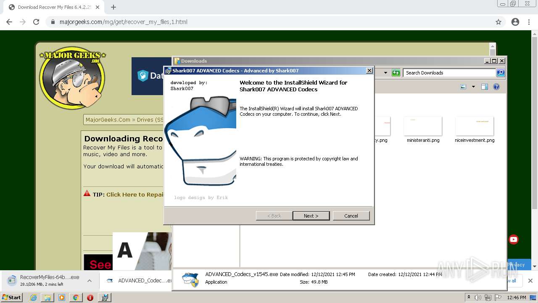Click the network tray icon
This screenshot has height=303, width=538.
click(488, 298)
